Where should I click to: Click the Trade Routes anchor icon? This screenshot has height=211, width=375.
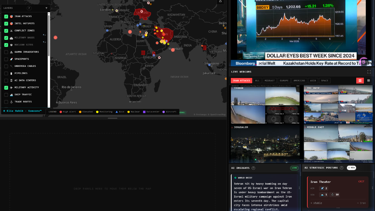(x=11, y=101)
